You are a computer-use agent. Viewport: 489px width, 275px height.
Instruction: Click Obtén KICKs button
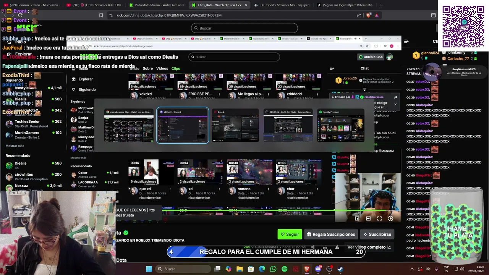(371, 57)
